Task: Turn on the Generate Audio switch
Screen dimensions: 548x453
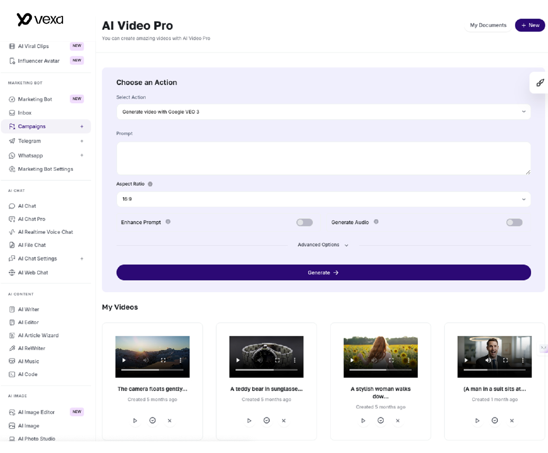Action: [514, 222]
